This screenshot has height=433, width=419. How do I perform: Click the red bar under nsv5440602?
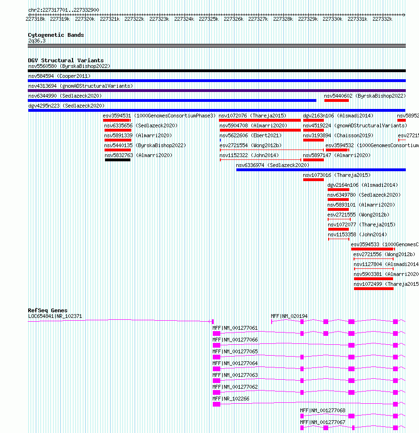pyautogui.click(x=337, y=100)
